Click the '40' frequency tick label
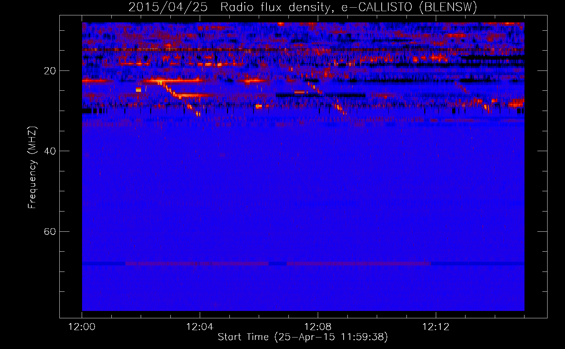Image resolution: width=565 pixels, height=349 pixels. tap(50, 151)
